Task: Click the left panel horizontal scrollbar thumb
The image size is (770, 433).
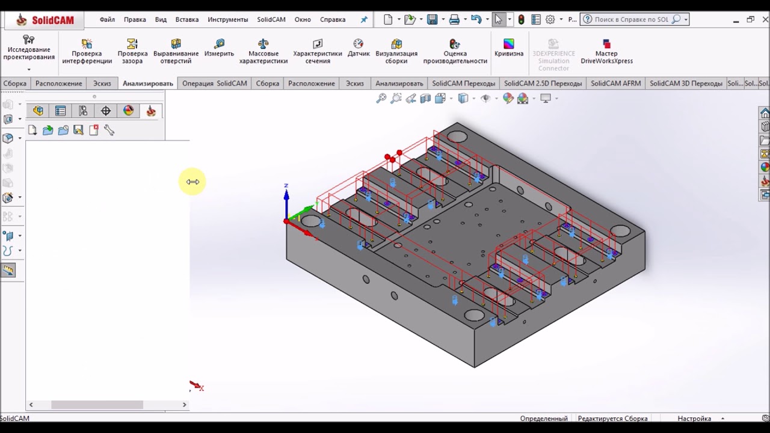Action: point(97,405)
